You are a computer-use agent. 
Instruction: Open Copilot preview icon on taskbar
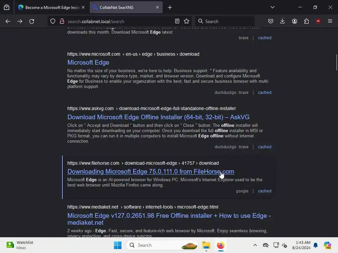(x=327, y=245)
